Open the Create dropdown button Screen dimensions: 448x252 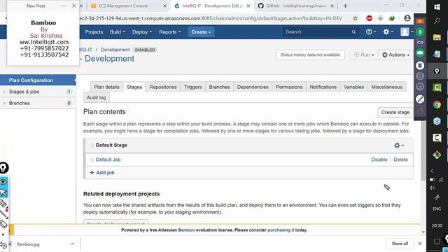(201, 32)
